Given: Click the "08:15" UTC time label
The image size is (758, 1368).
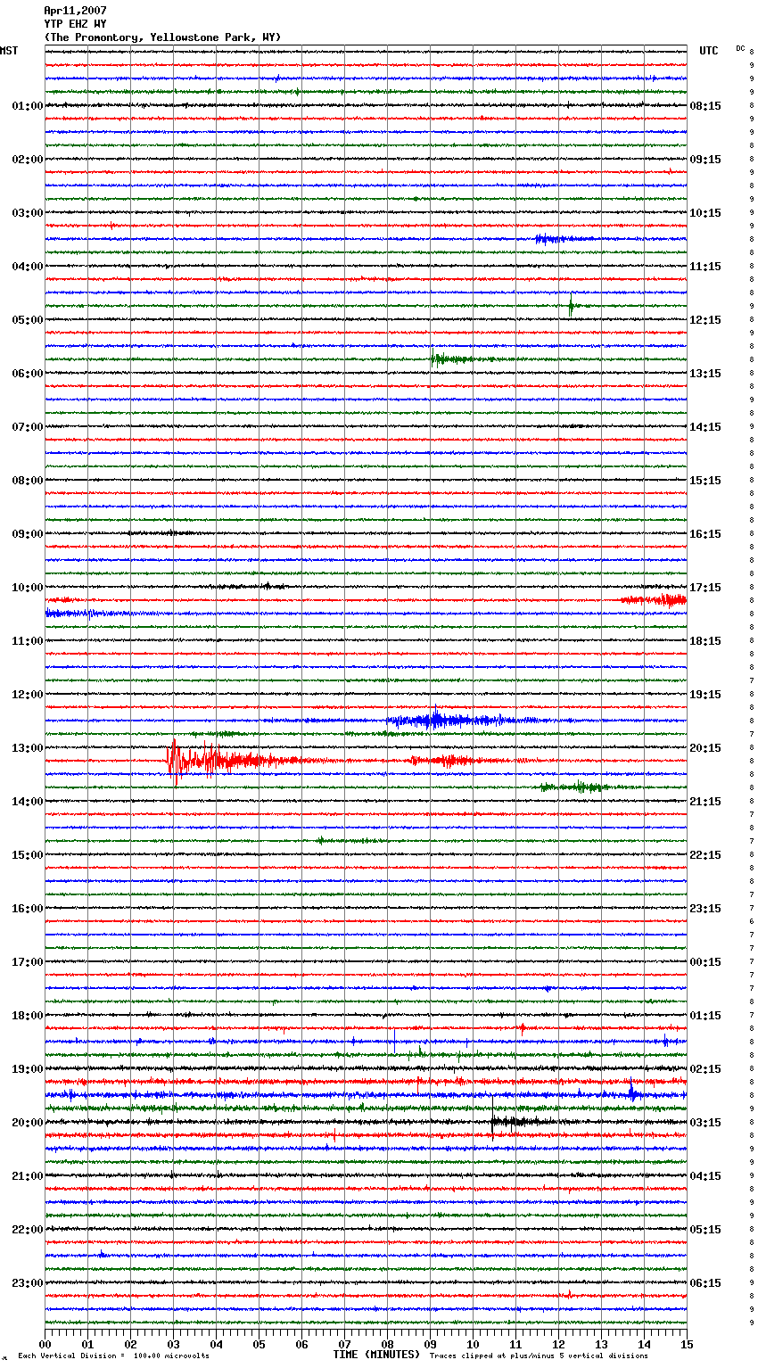Looking at the screenshot, I should [705, 106].
